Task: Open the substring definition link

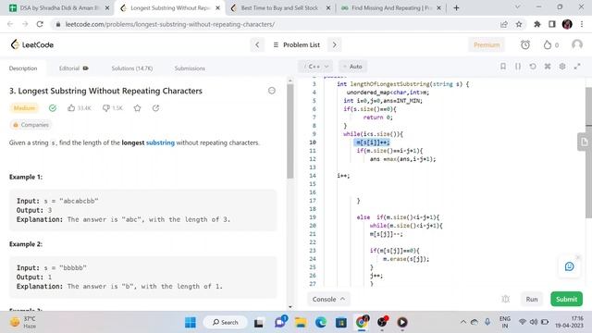Action: [160, 142]
